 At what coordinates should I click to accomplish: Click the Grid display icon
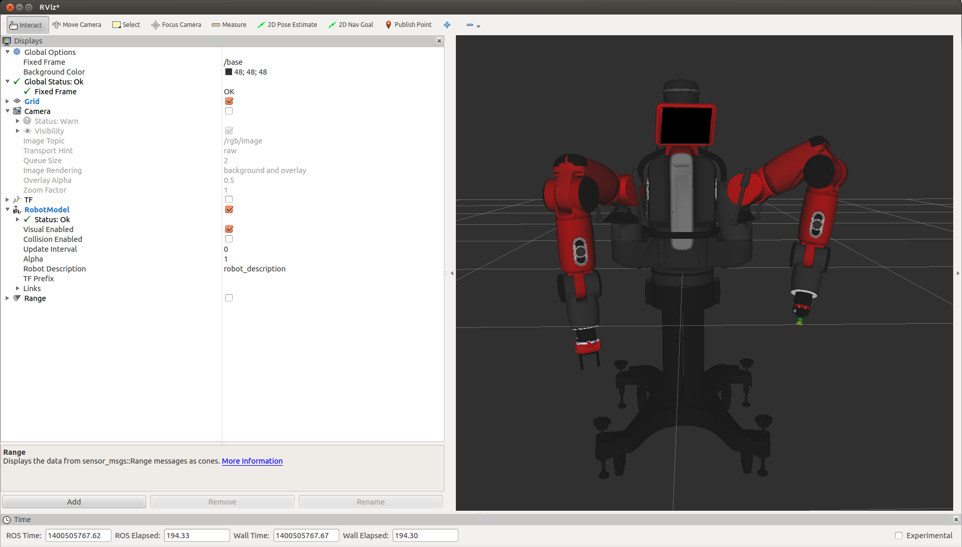(x=17, y=101)
